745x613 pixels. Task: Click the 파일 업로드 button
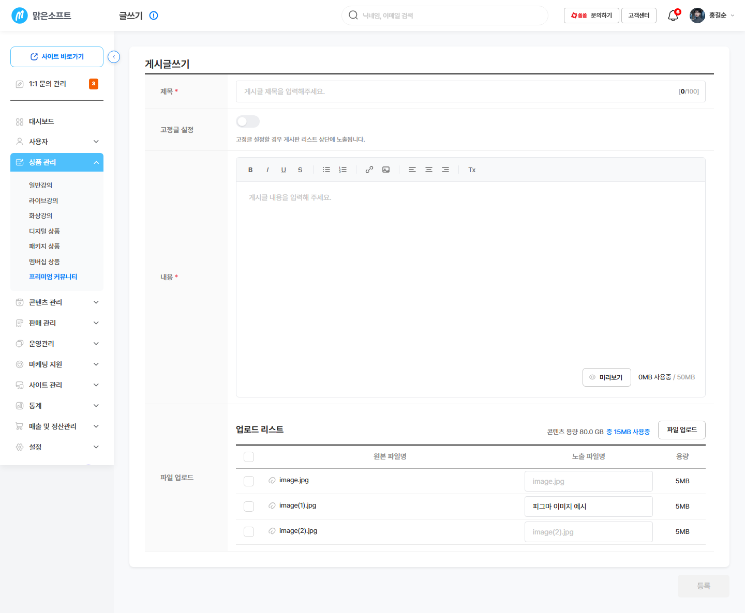tap(682, 430)
